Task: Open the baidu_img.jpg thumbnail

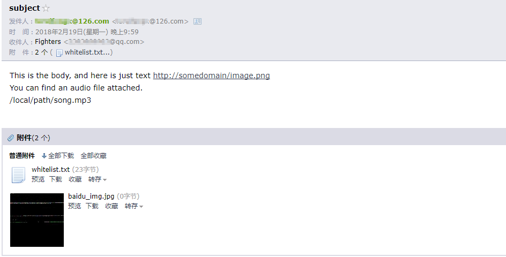Action: coord(37,220)
